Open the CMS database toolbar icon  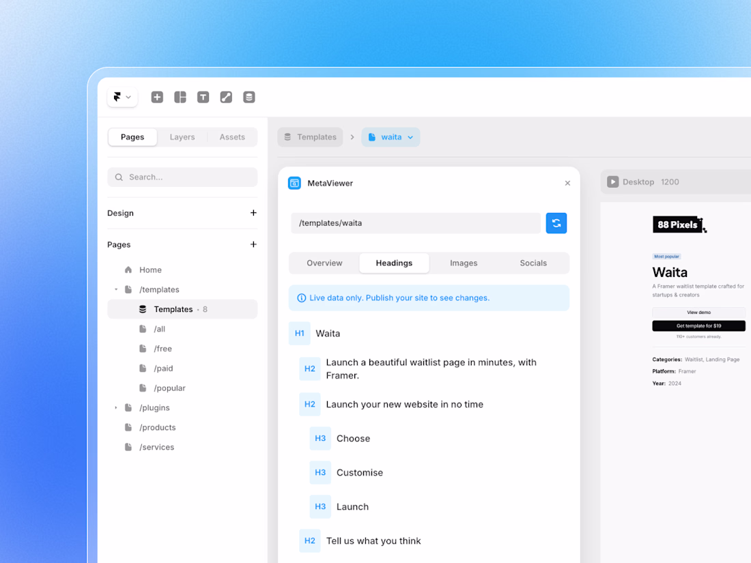[249, 97]
